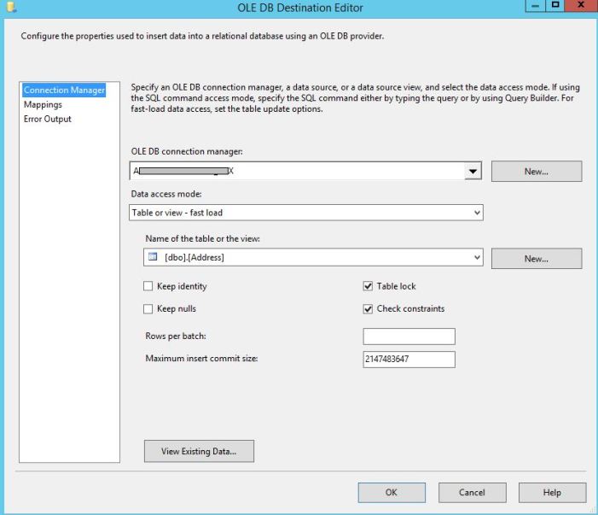Click Cancel button
This screenshot has height=515, width=598.
472,493
